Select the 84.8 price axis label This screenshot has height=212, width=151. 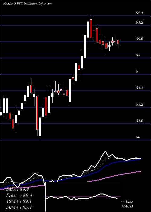[x=140, y=88]
